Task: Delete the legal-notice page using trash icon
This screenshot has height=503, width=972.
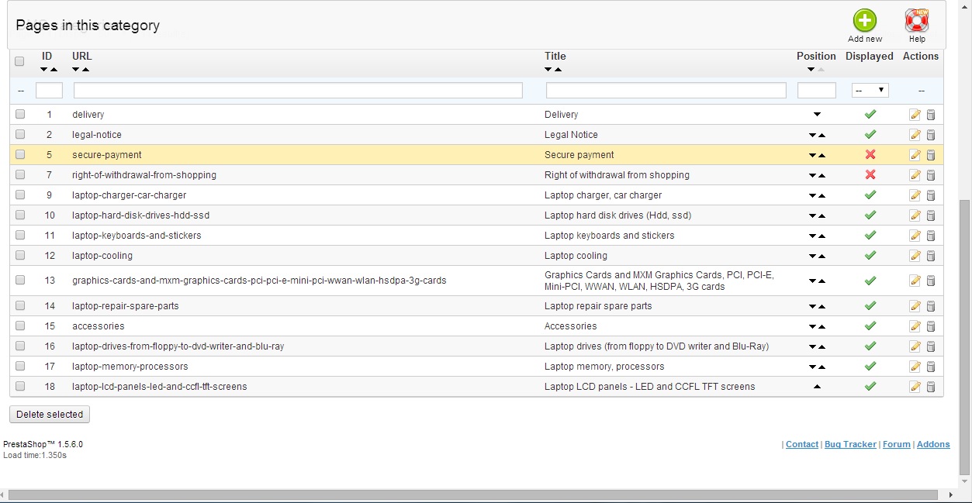Action: click(931, 135)
